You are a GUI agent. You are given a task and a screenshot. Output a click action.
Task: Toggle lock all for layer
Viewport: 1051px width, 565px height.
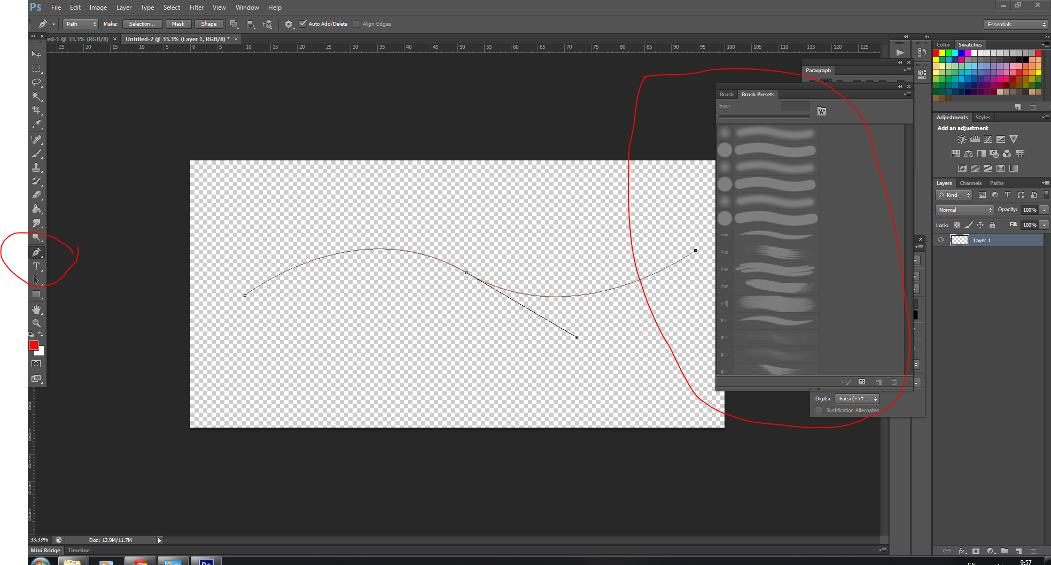click(992, 225)
